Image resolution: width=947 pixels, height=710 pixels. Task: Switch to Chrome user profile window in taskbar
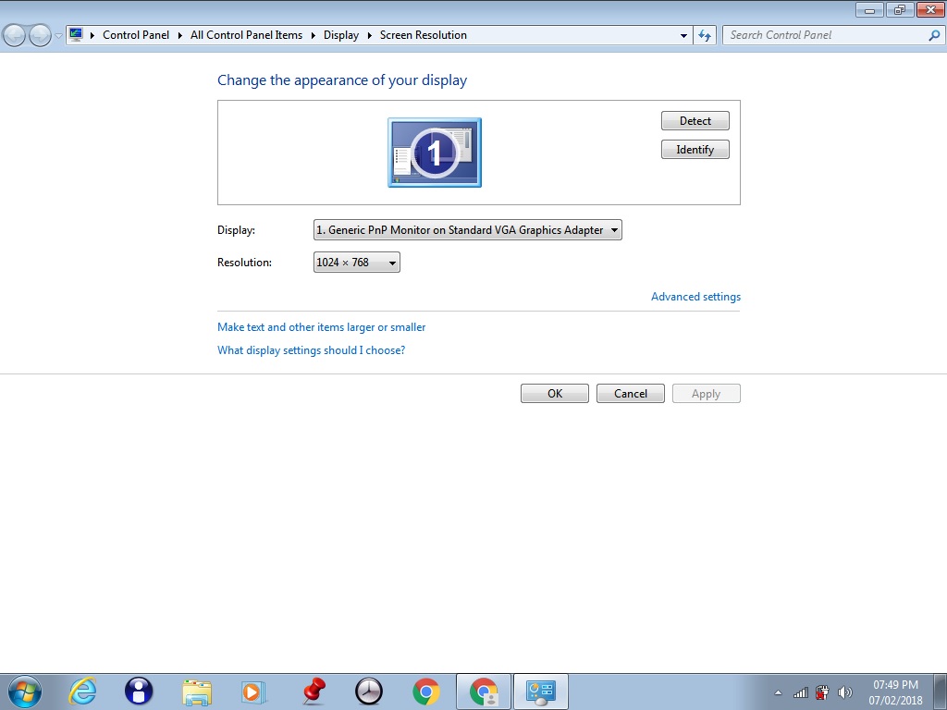click(484, 692)
